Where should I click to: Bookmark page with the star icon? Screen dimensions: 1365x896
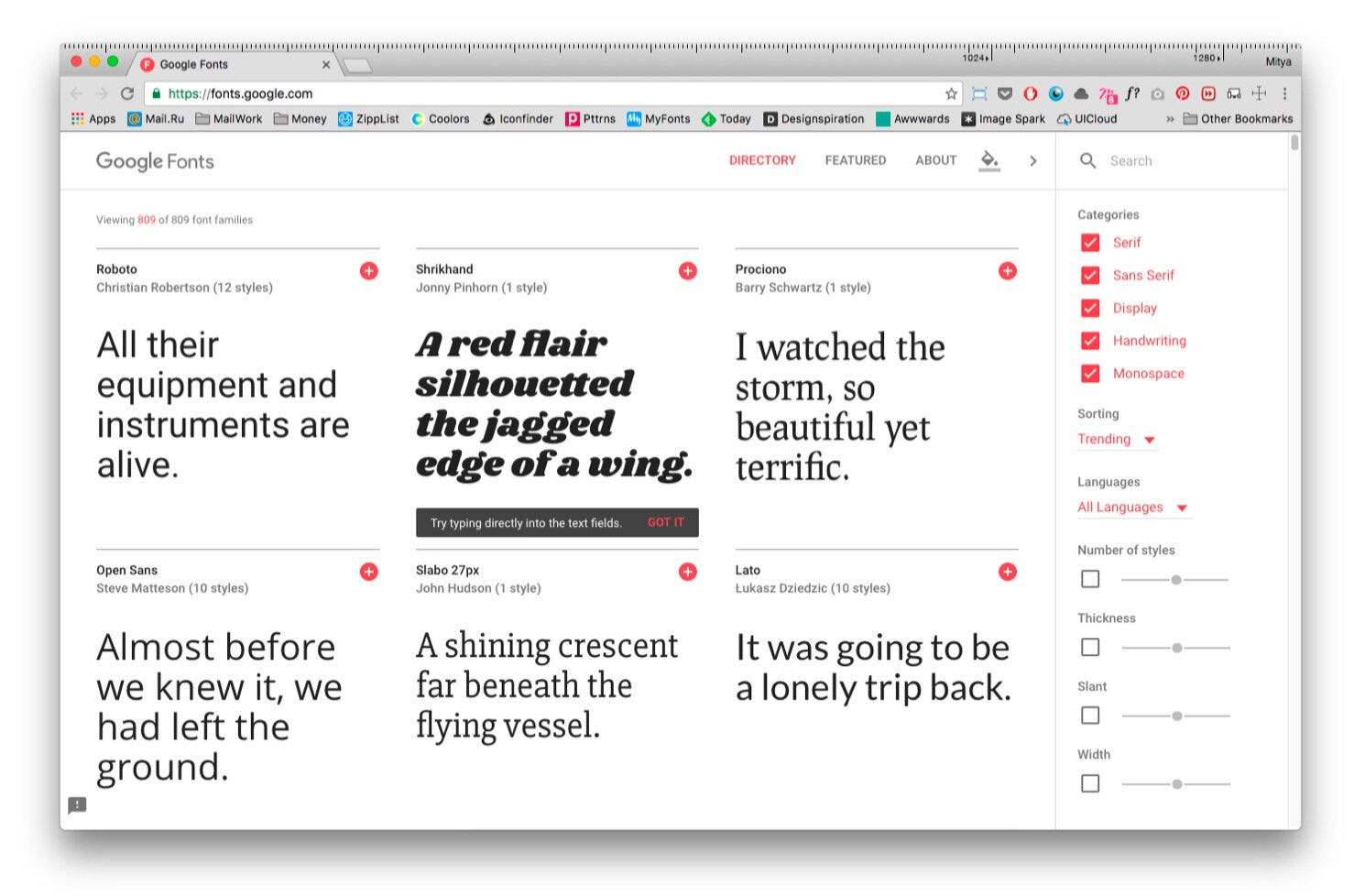(951, 93)
